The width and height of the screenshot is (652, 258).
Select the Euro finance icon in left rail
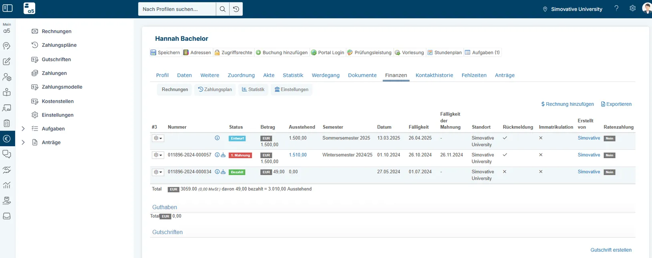(x=7, y=139)
